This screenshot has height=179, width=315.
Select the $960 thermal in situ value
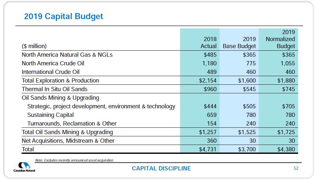[210, 89]
